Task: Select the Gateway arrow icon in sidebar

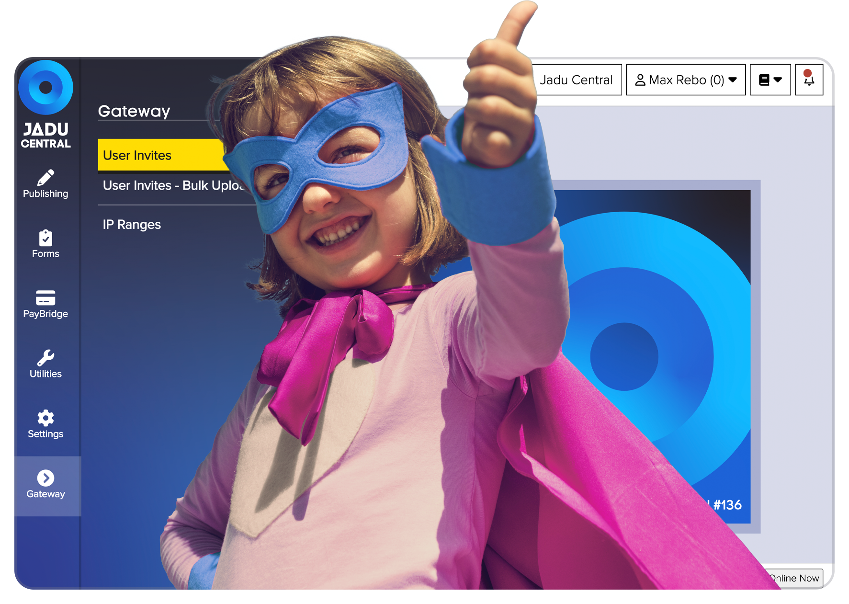Action: [x=45, y=478]
